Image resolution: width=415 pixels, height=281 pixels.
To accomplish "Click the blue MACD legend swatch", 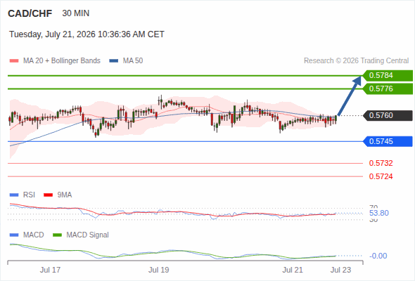I will click(14, 235).
